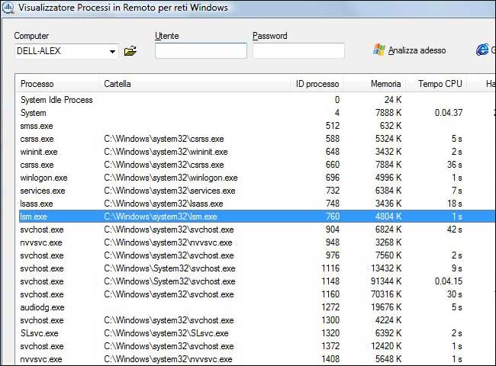Select the DELL-ALEX computer combo box

point(61,51)
